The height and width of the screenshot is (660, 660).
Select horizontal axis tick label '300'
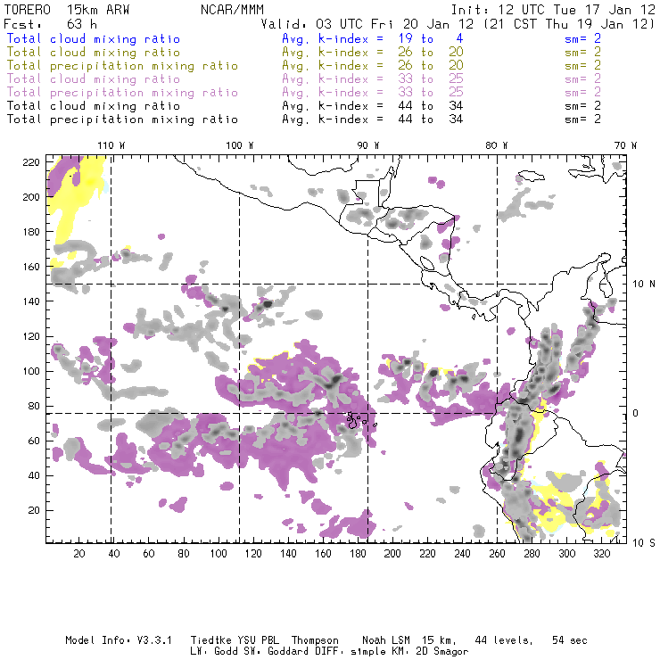pos(567,554)
